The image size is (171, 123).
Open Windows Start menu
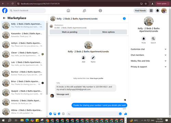3,120
